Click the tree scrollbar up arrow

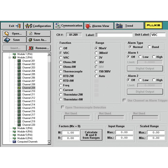click(49, 54)
